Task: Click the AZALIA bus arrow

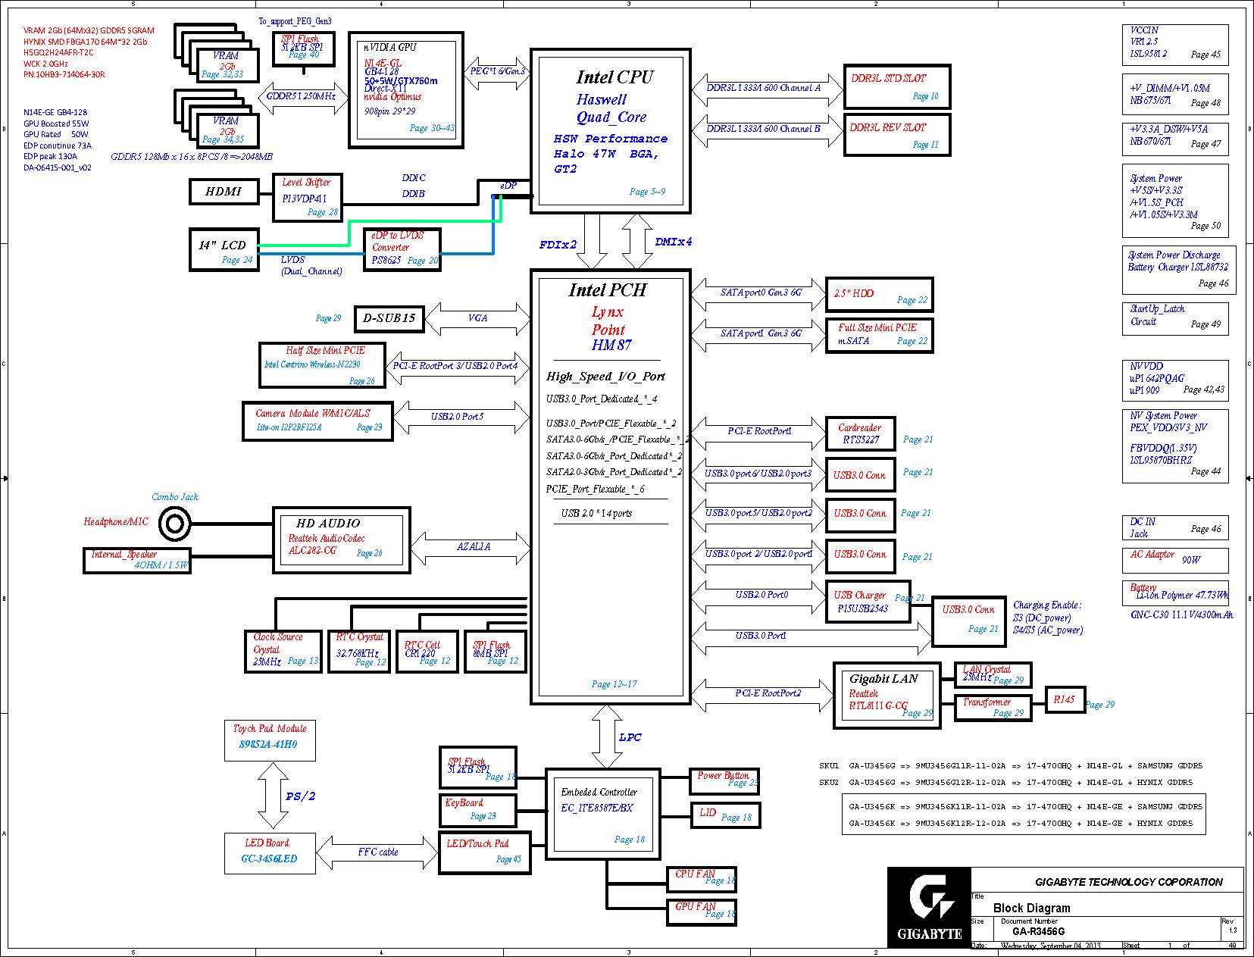Action: 473,546
